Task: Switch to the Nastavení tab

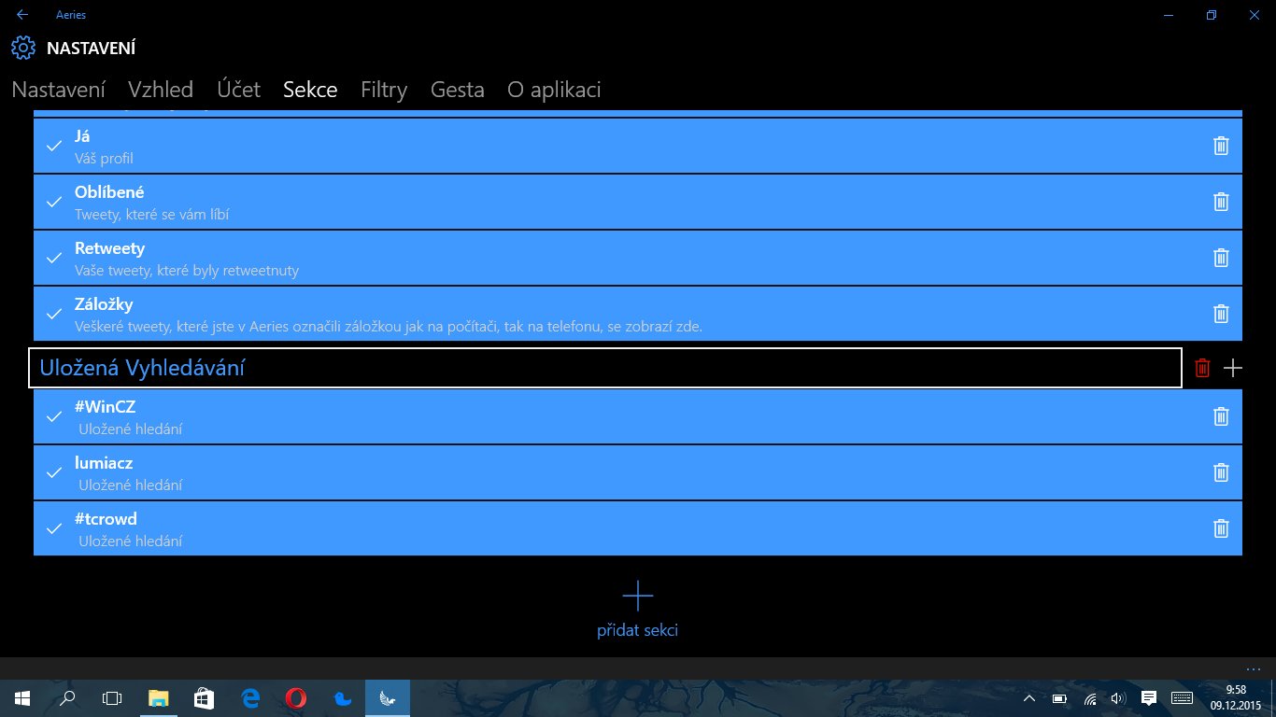Action: point(58,90)
